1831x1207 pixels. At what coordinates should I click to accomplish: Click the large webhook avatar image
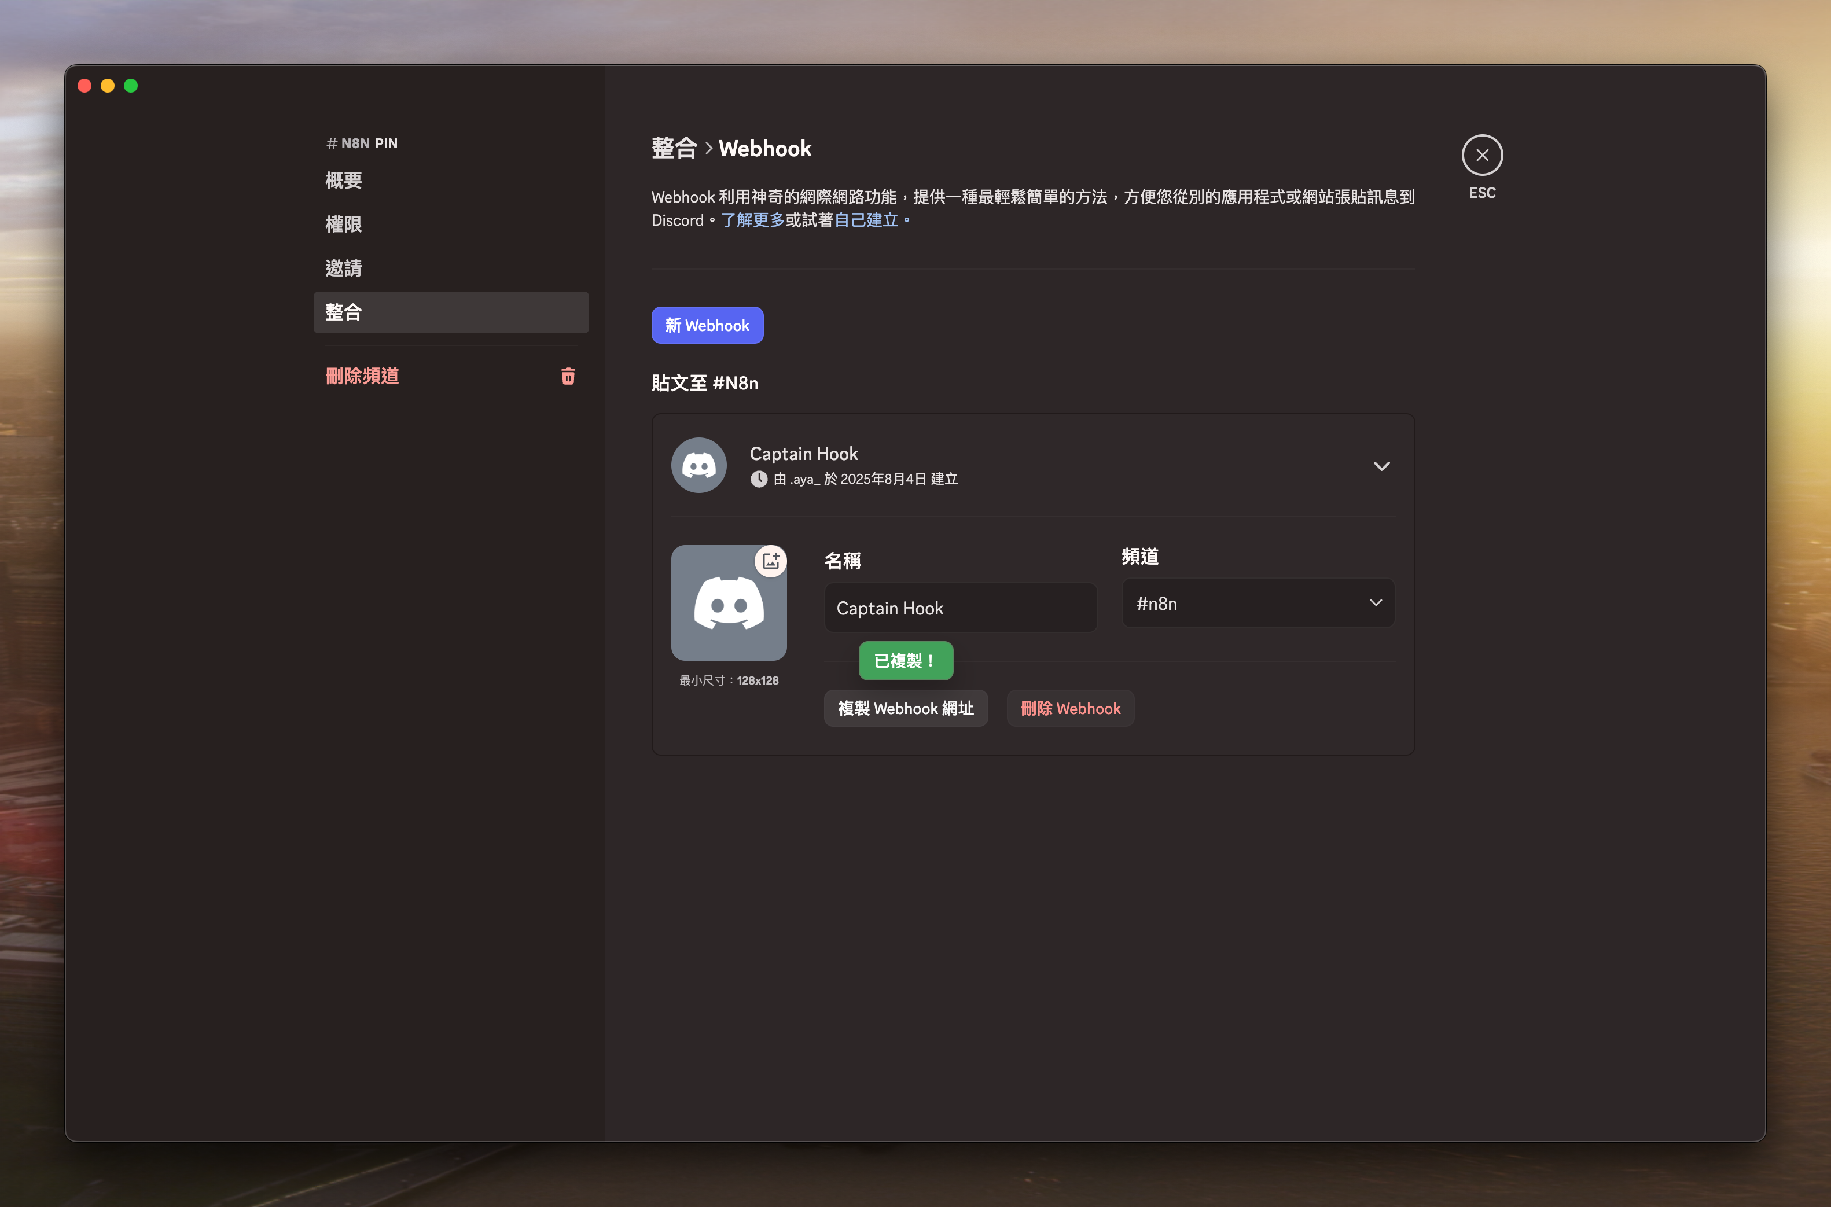coord(728,604)
